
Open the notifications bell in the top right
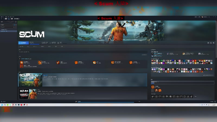(x=199, y=17)
